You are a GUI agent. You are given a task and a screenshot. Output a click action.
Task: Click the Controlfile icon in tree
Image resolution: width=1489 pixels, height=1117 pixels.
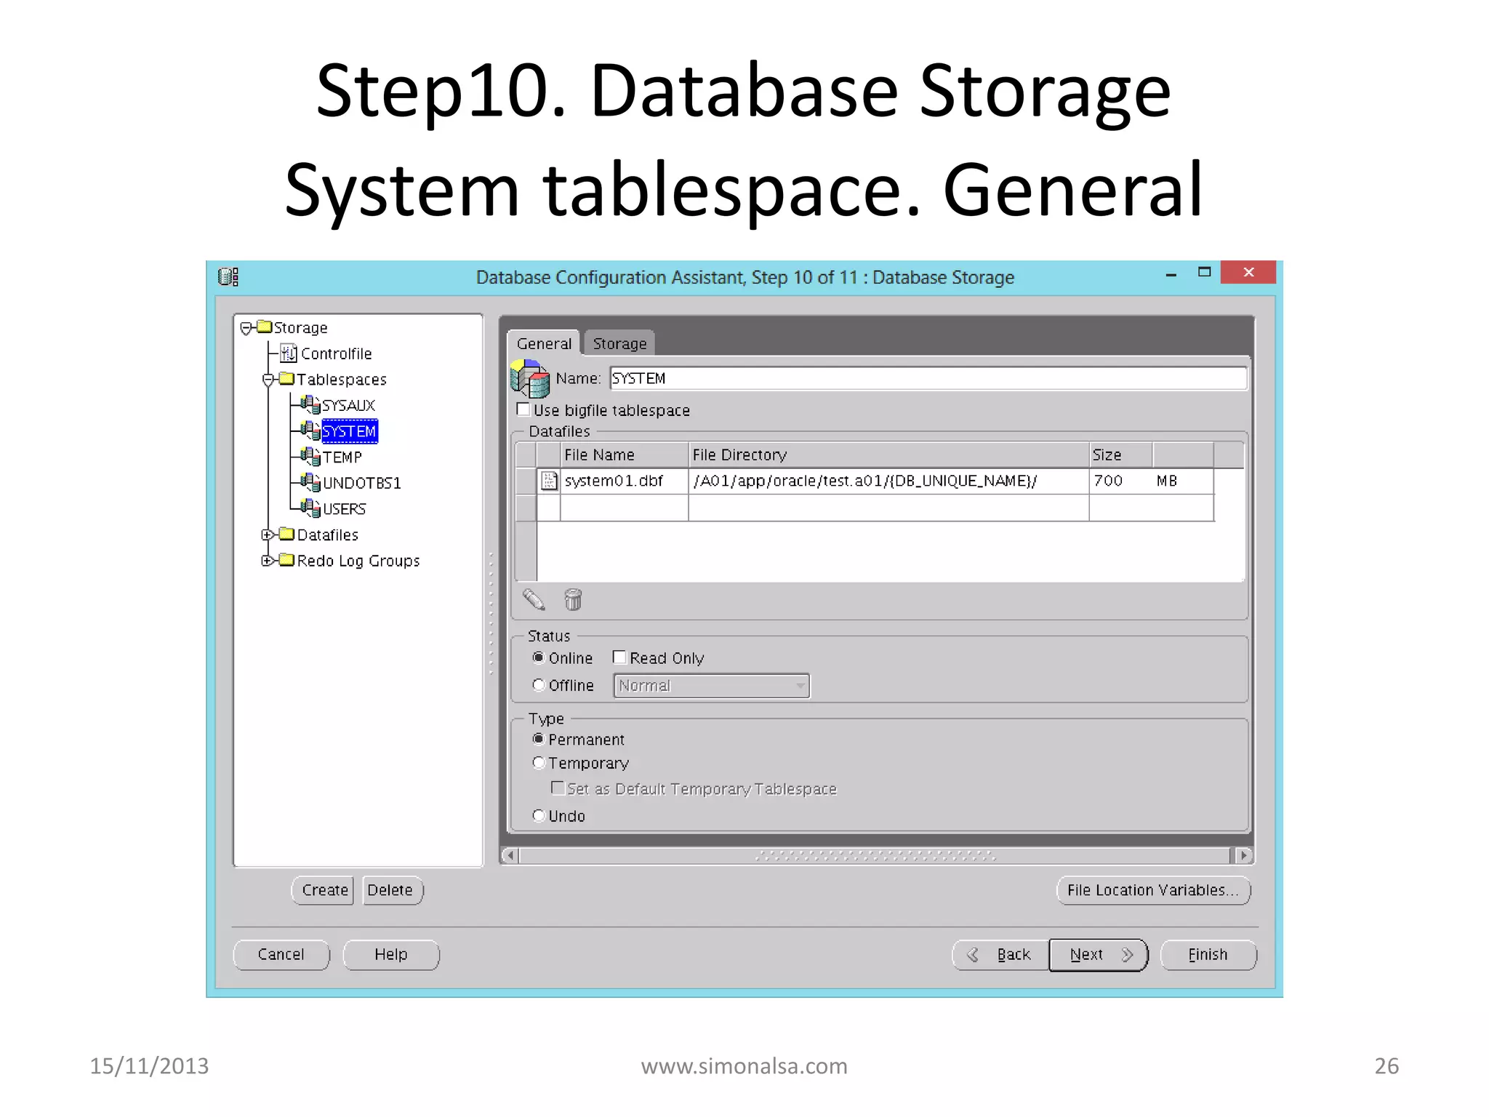pyautogui.click(x=289, y=353)
